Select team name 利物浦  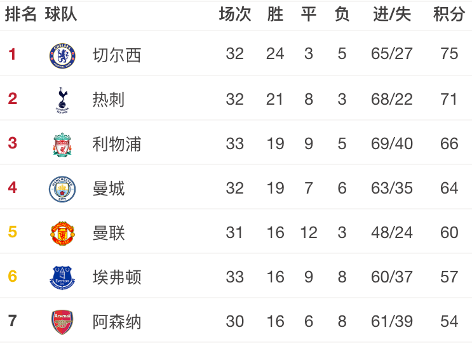tap(117, 143)
